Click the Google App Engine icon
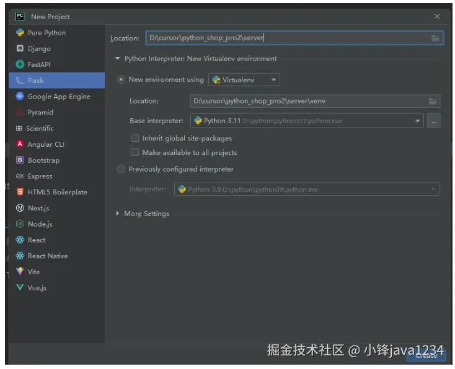Image resolution: width=455 pixels, height=369 pixels. click(20, 96)
